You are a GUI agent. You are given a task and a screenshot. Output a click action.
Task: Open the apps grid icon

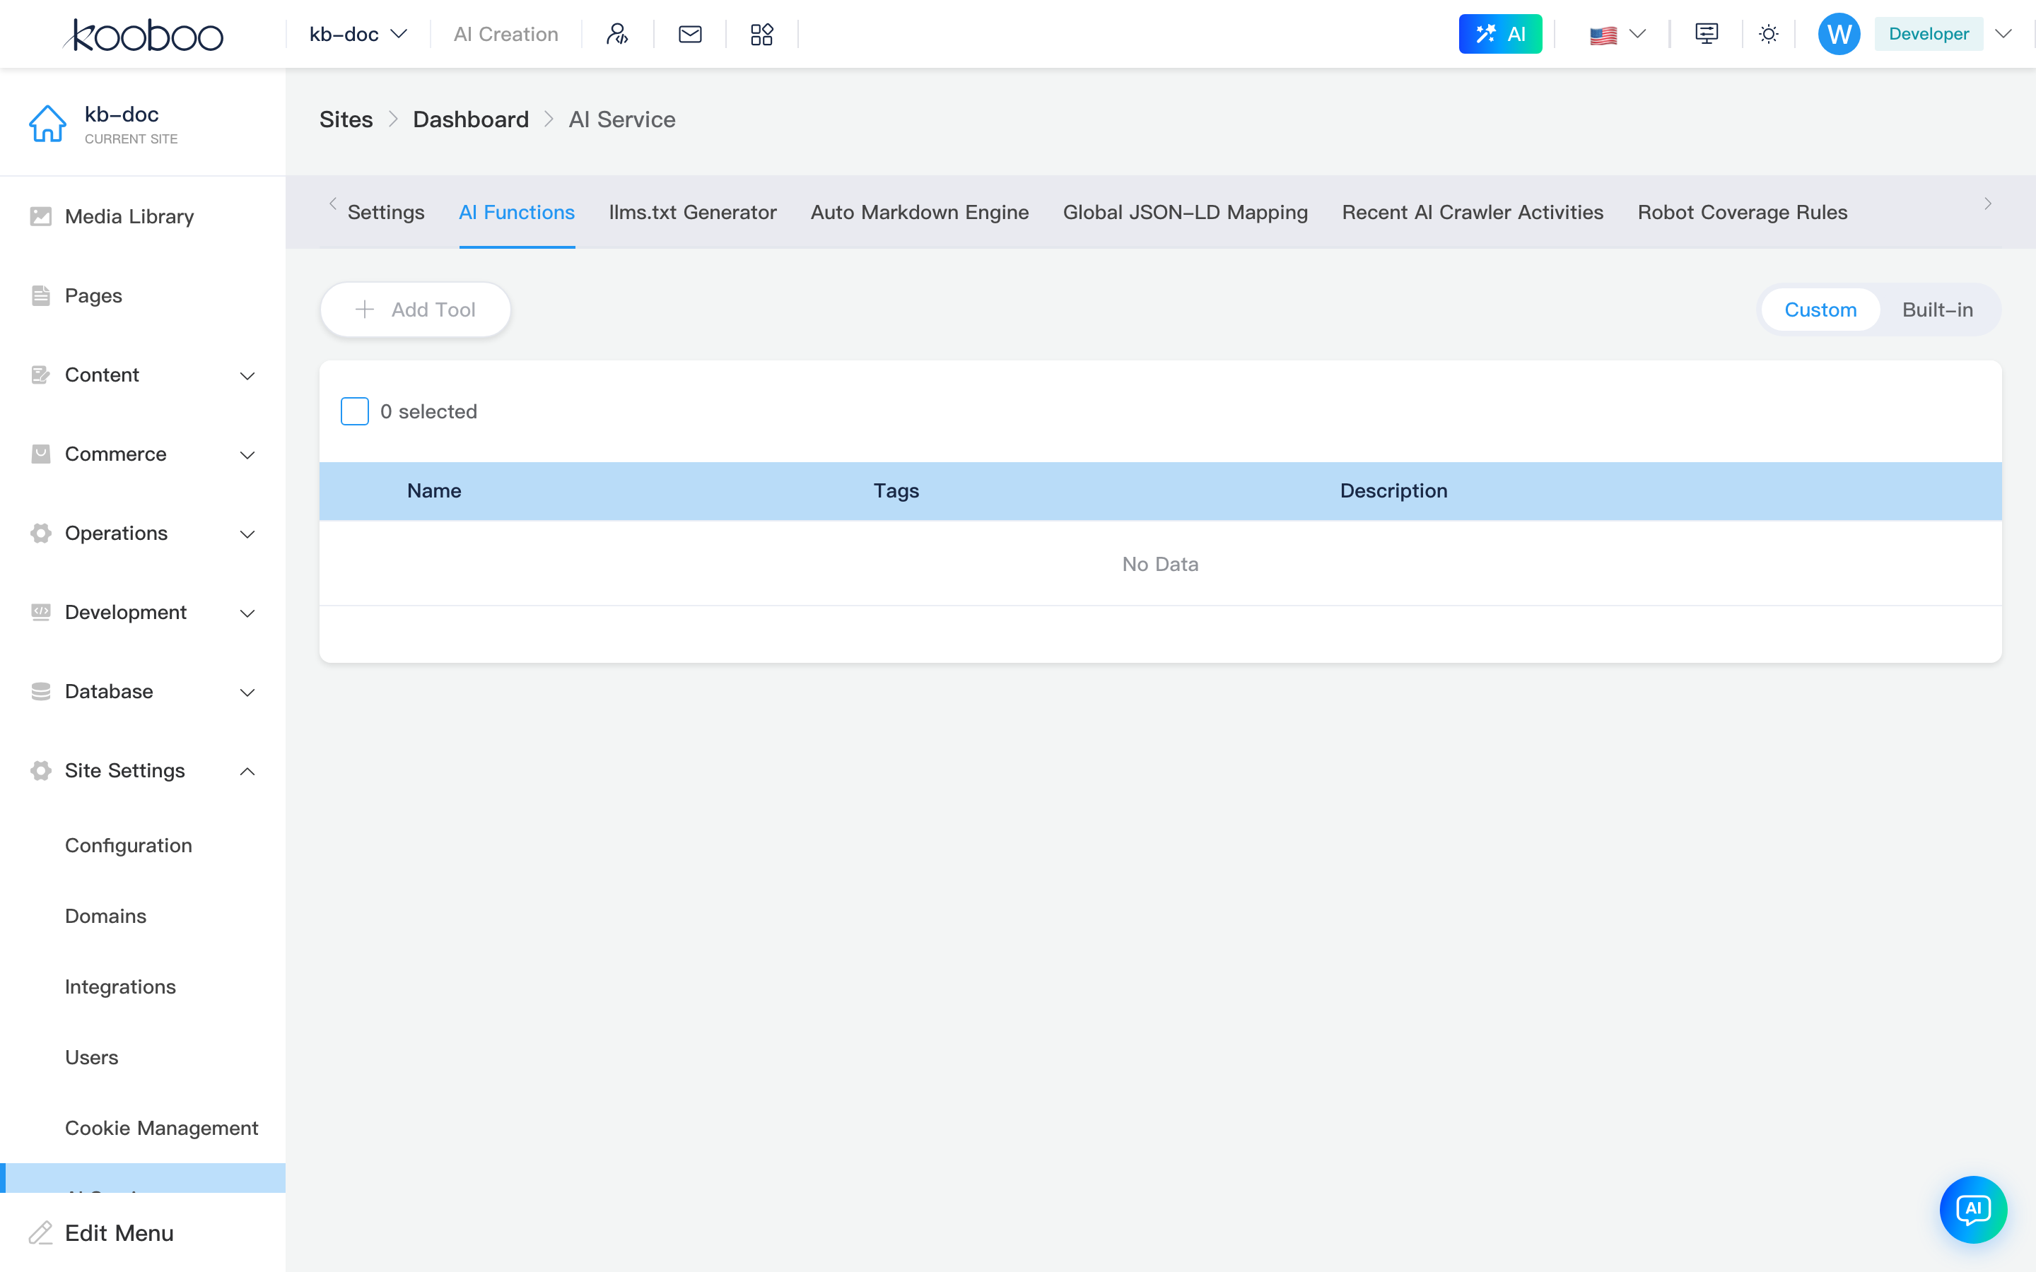(x=761, y=34)
